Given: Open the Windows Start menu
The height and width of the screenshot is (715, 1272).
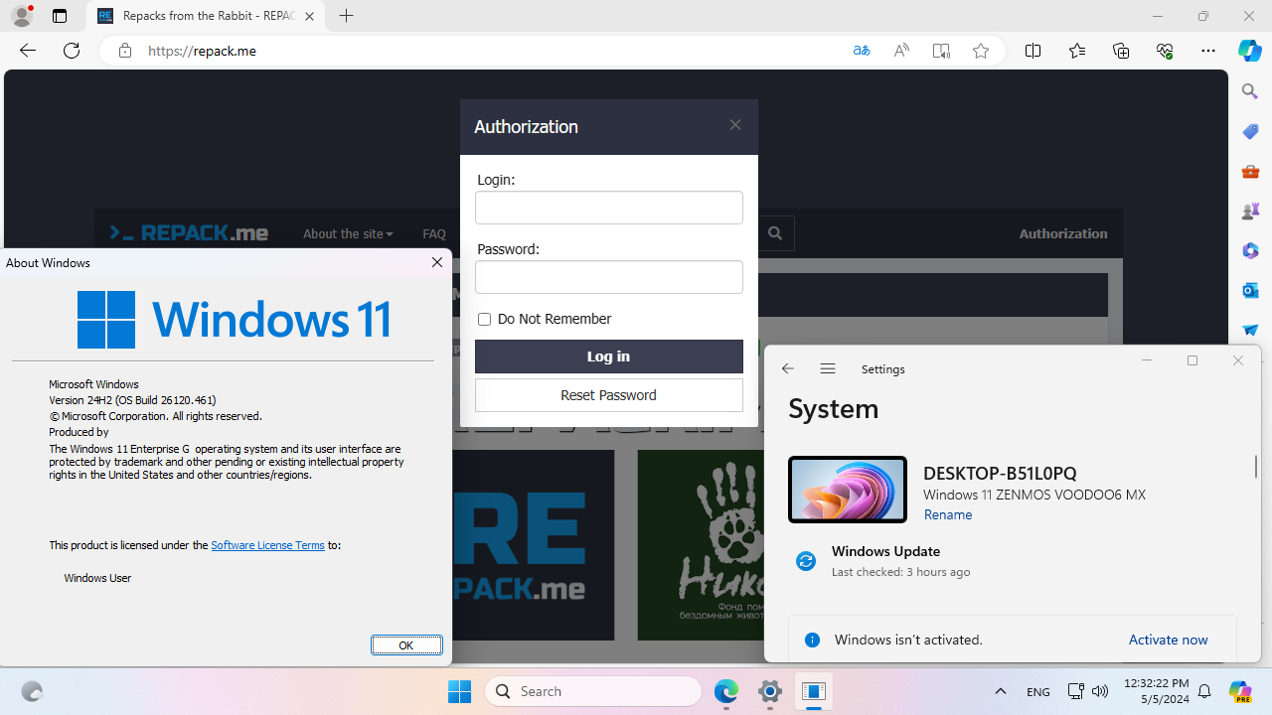Looking at the screenshot, I should pyautogui.click(x=459, y=691).
